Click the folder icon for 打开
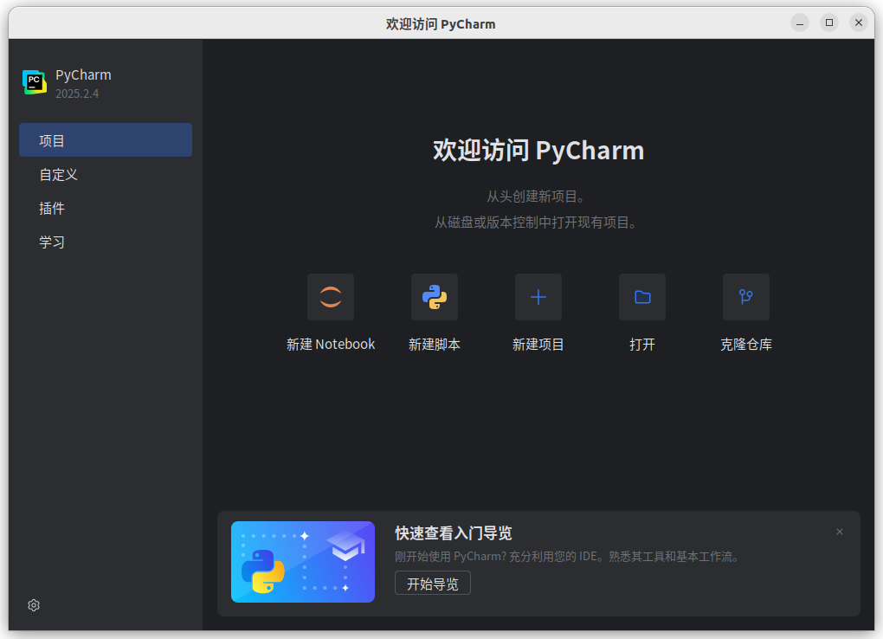This screenshot has height=639, width=883. pos(642,297)
